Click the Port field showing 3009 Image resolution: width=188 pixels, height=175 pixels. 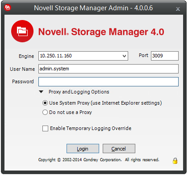click(165, 56)
